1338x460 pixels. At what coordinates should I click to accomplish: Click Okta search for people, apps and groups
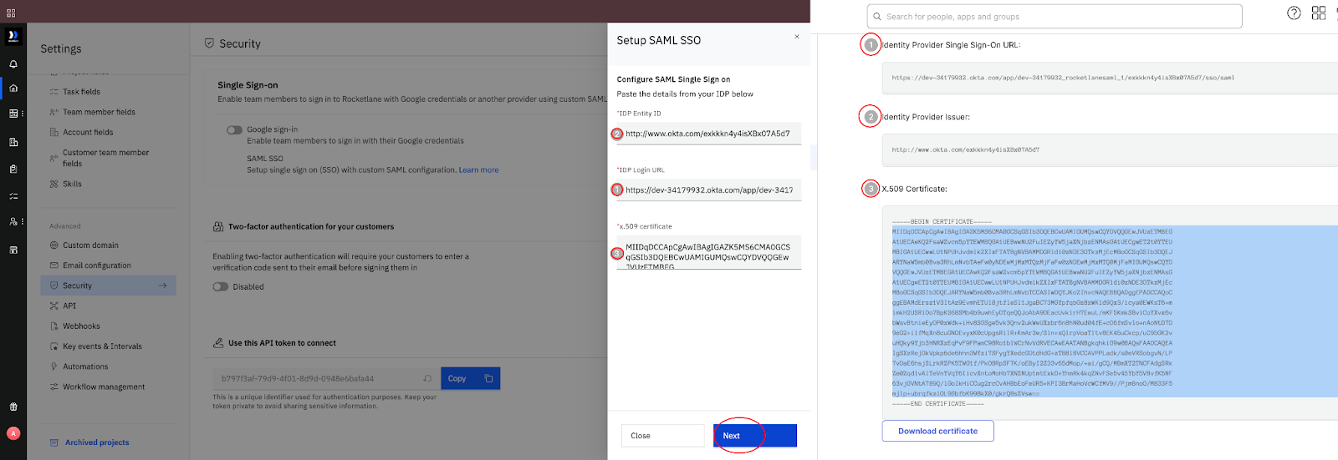(1054, 17)
